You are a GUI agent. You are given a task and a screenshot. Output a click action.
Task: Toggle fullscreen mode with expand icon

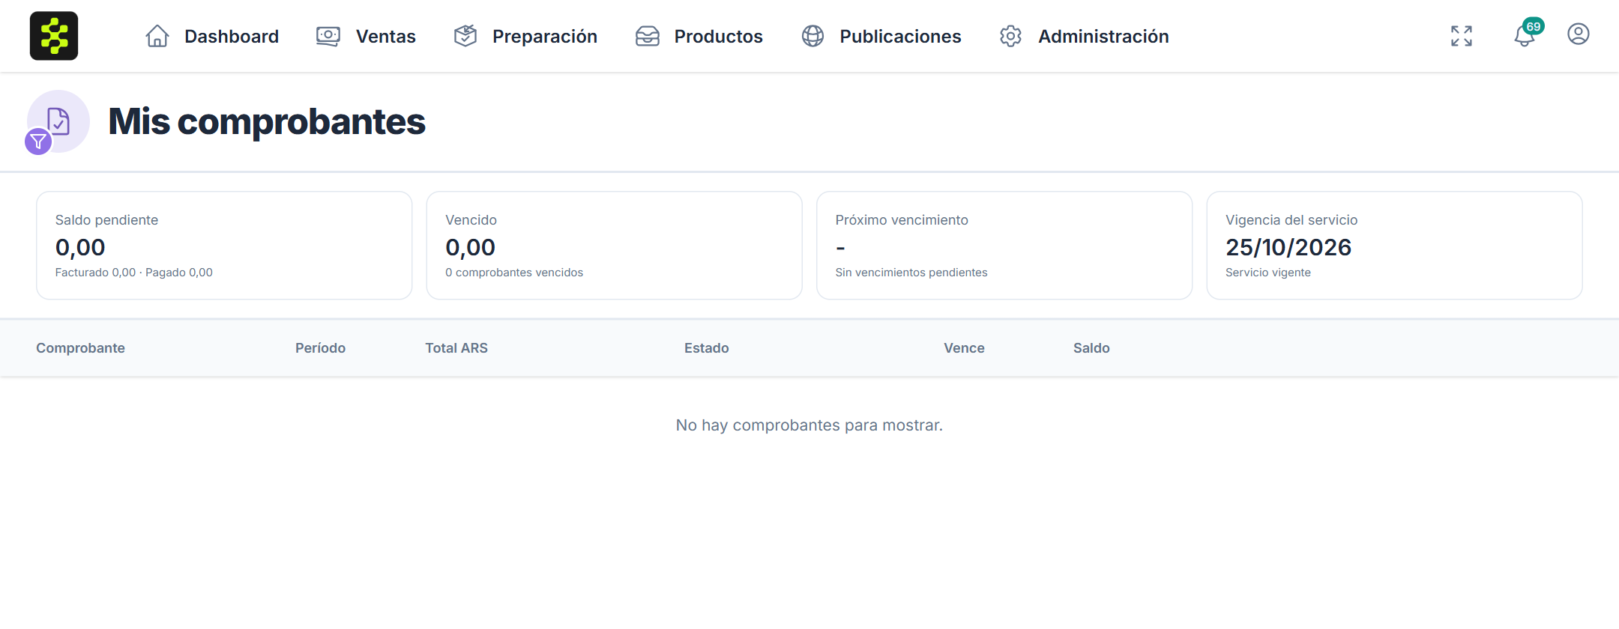[1462, 36]
